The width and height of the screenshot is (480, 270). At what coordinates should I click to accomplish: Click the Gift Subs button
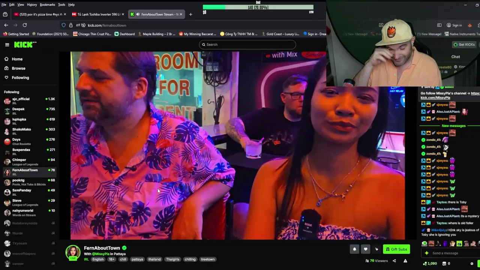click(396, 249)
